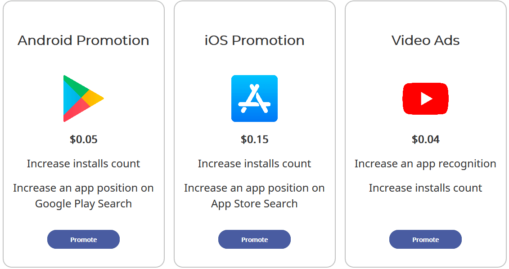The image size is (509, 269).
Task: Click the YouTube play icon
Action: coord(426,99)
